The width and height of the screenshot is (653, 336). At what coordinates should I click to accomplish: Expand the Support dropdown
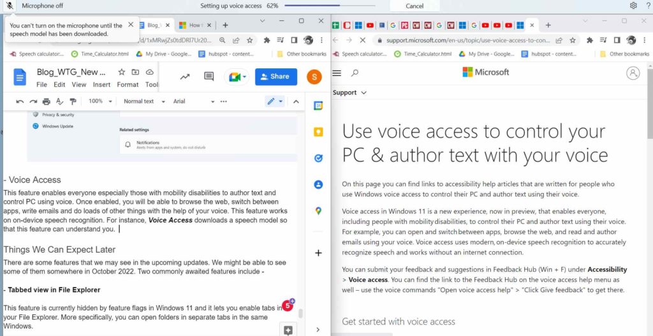[349, 92]
